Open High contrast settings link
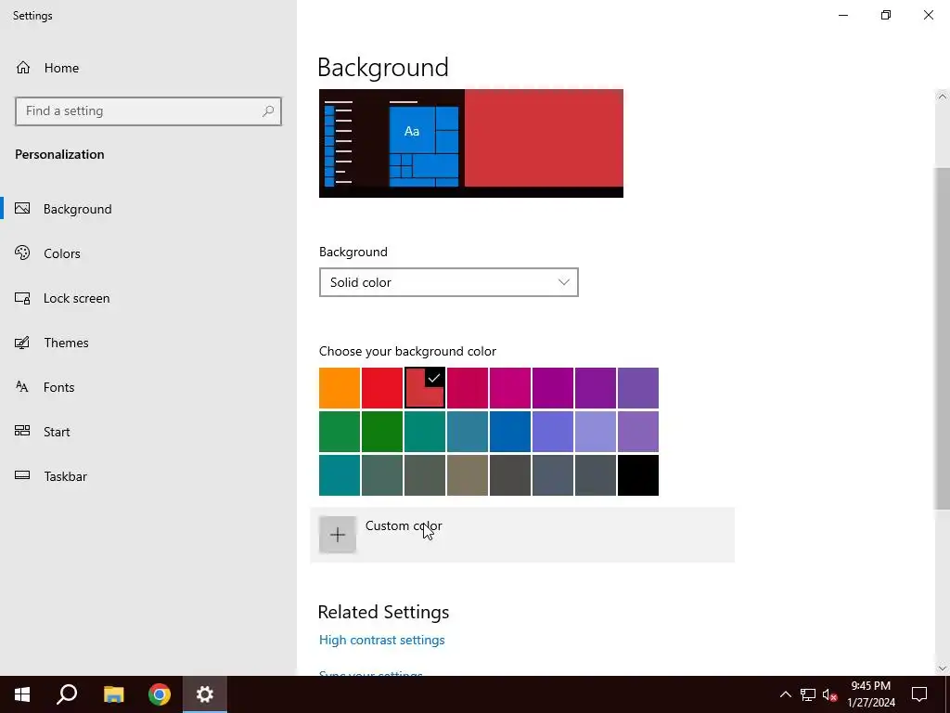Image resolution: width=950 pixels, height=713 pixels. pyautogui.click(x=381, y=640)
